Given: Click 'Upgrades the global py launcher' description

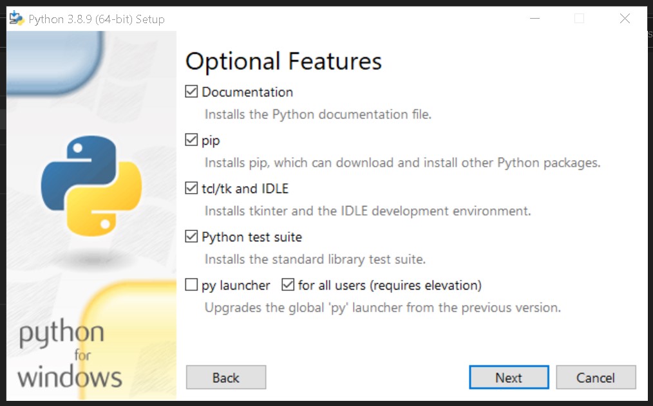Looking at the screenshot, I should [383, 308].
